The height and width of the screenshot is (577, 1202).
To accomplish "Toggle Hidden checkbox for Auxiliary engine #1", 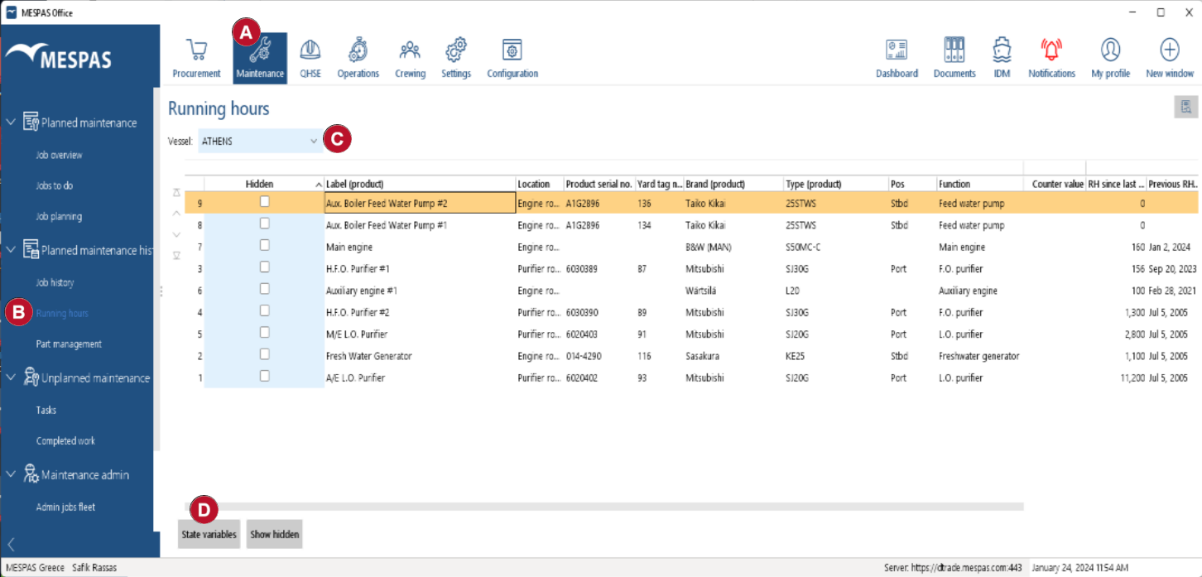I will coord(264,289).
